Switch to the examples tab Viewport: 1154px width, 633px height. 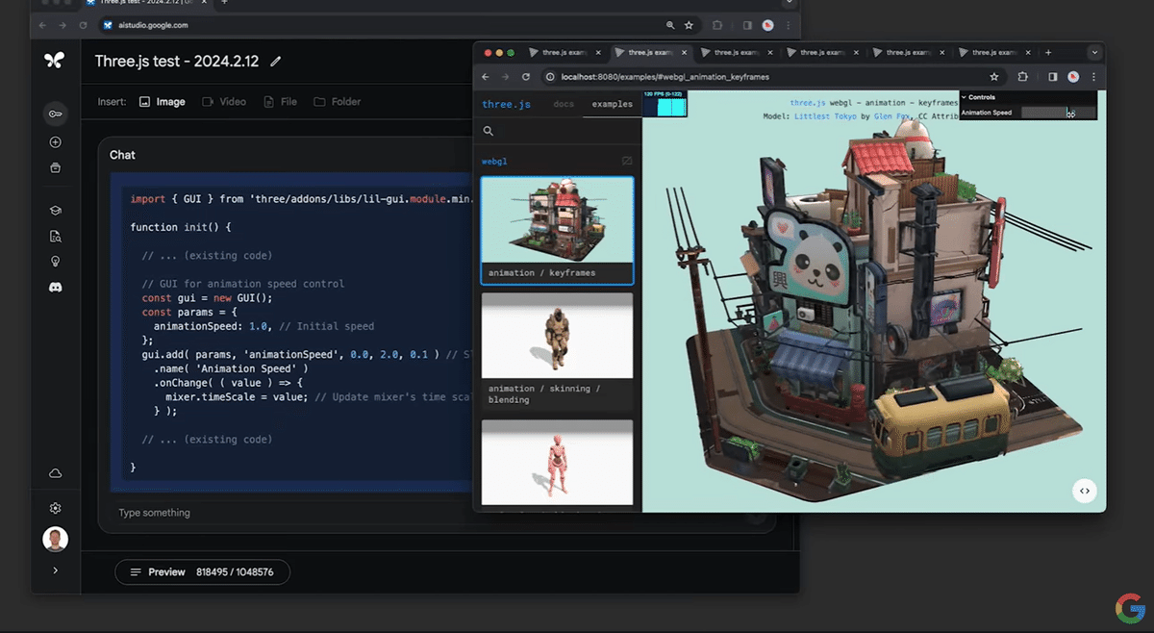coord(612,104)
